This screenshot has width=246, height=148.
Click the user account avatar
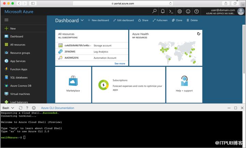[241, 12]
